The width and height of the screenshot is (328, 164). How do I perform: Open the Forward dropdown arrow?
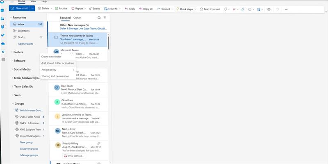coord(172,9)
